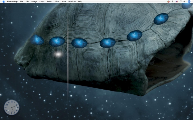
Task: Open the Apple menu
Action: [4, 2]
